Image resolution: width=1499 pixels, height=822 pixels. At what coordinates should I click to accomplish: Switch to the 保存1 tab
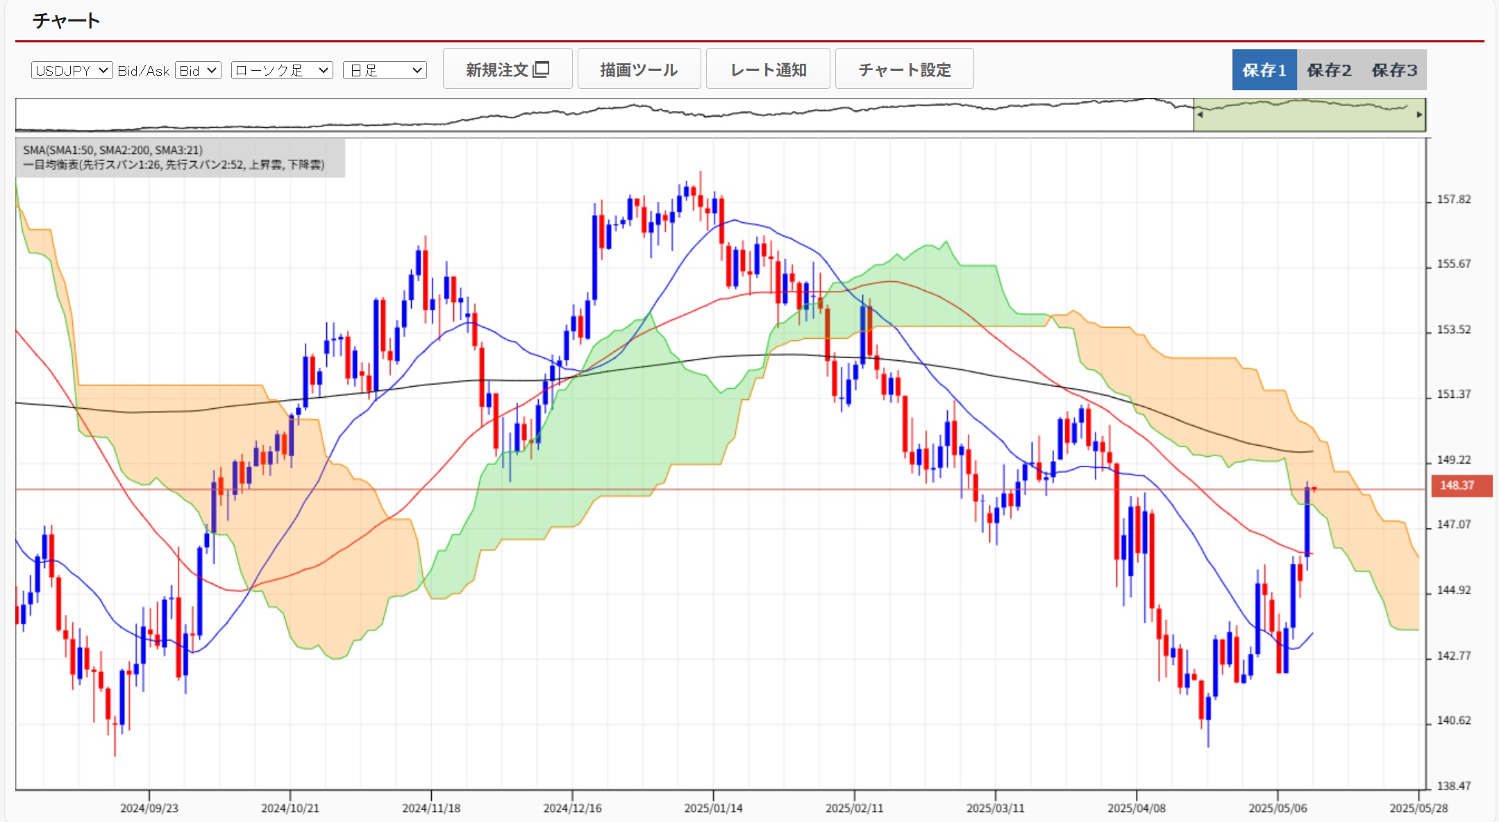tap(1264, 70)
